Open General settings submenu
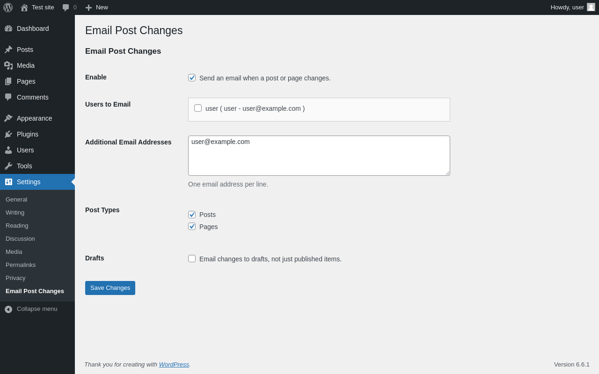The image size is (599, 374). tap(16, 200)
